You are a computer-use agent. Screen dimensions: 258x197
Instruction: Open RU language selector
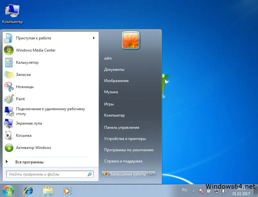(185, 190)
